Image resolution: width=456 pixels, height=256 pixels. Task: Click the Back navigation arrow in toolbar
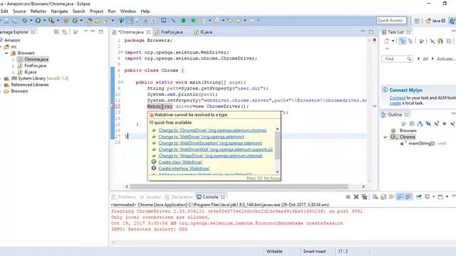[238, 21]
